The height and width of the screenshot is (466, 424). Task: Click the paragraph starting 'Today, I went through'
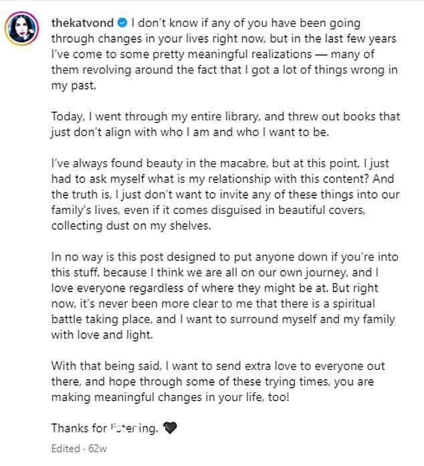[225, 124]
